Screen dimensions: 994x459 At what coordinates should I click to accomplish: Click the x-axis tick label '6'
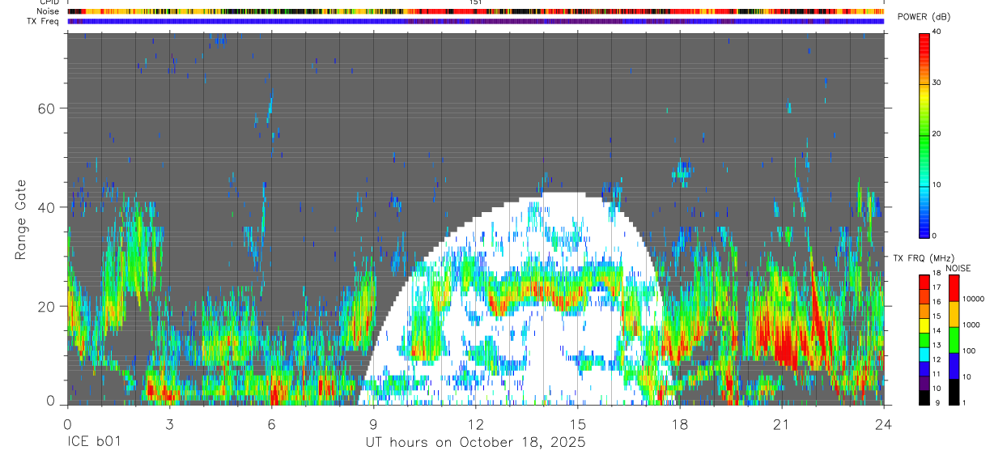(271, 423)
